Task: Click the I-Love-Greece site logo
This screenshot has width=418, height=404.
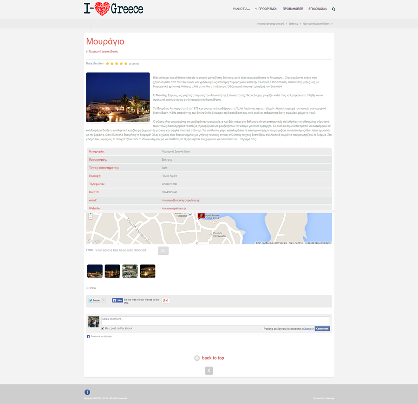Action: pyautogui.click(x=114, y=9)
